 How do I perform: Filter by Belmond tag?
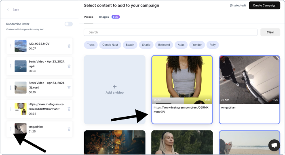click(x=164, y=45)
